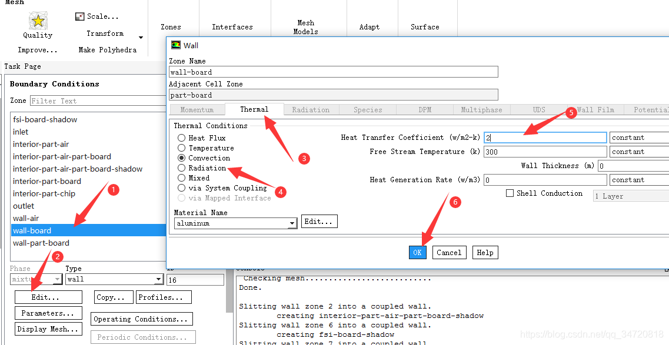Select outlet zone in list
Viewport: 669px width, 345px height.
(88, 206)
